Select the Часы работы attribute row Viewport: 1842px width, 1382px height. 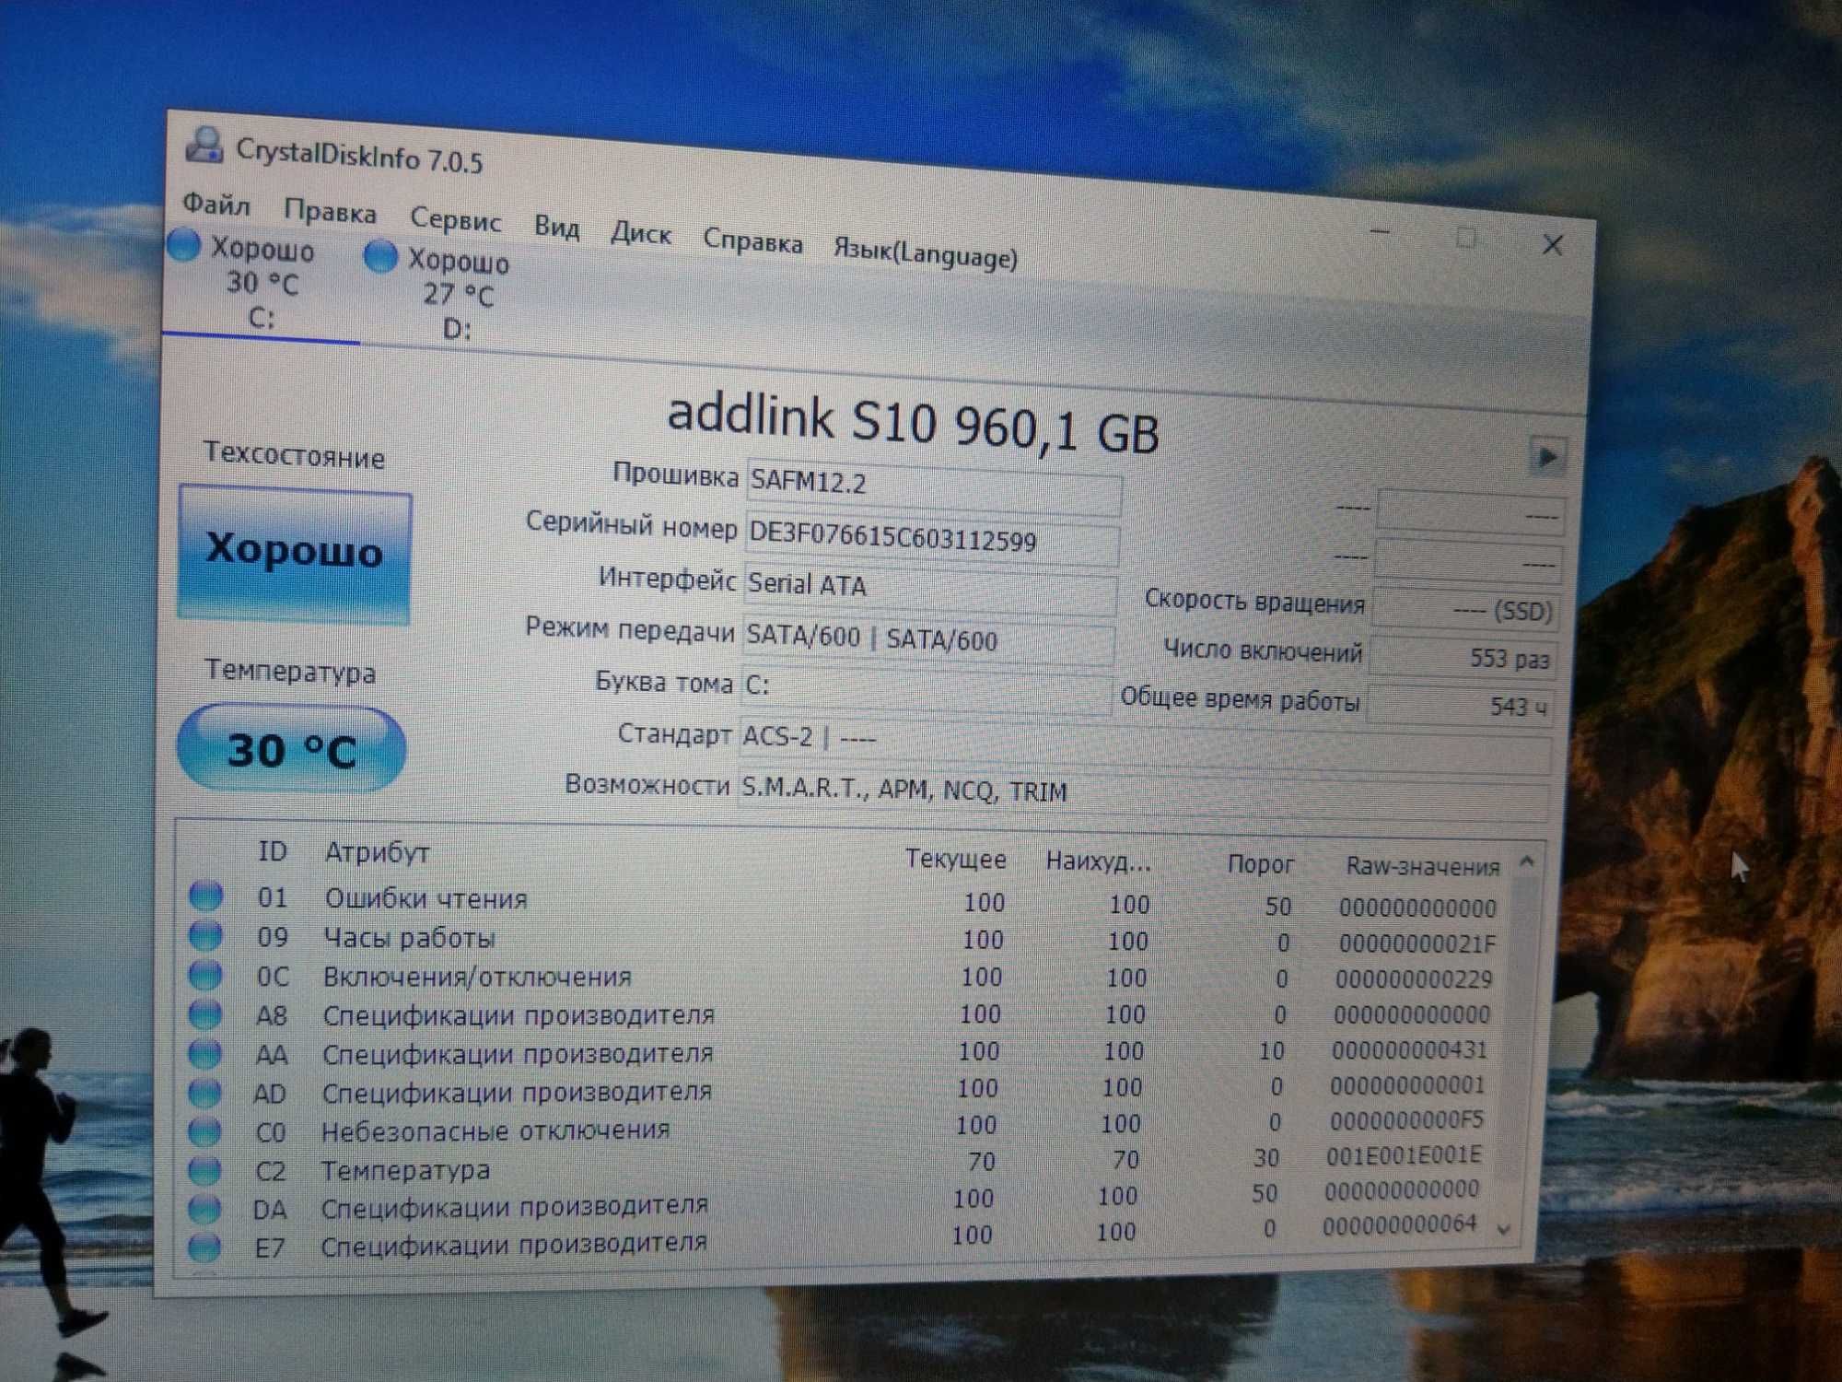click(x=842, y=939)
